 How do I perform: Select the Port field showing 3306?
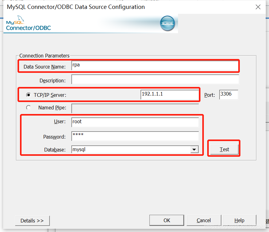pos(228,95)
